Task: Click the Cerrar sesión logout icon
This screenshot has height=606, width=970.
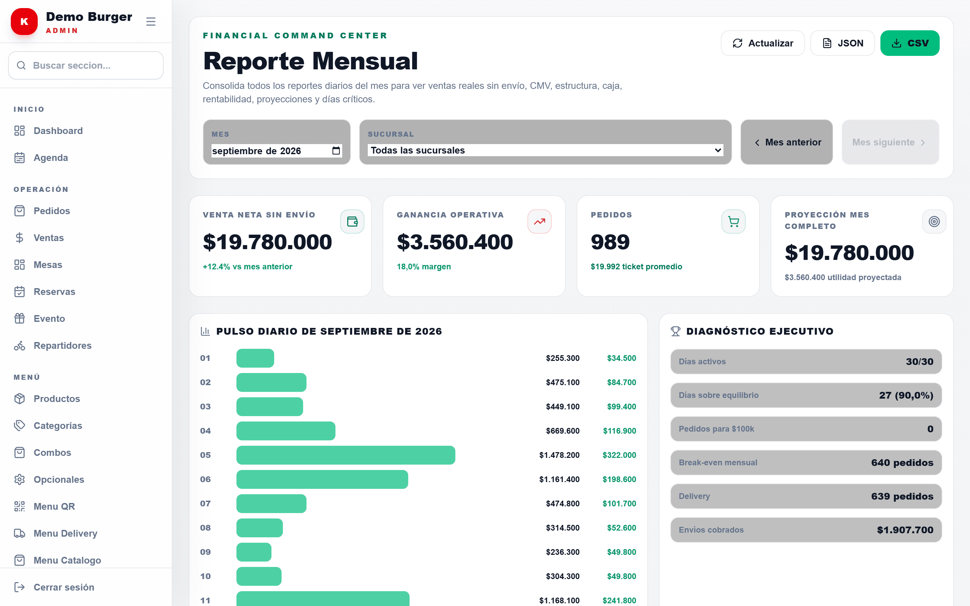Action: pyautogui.click(x=20, y=587)
